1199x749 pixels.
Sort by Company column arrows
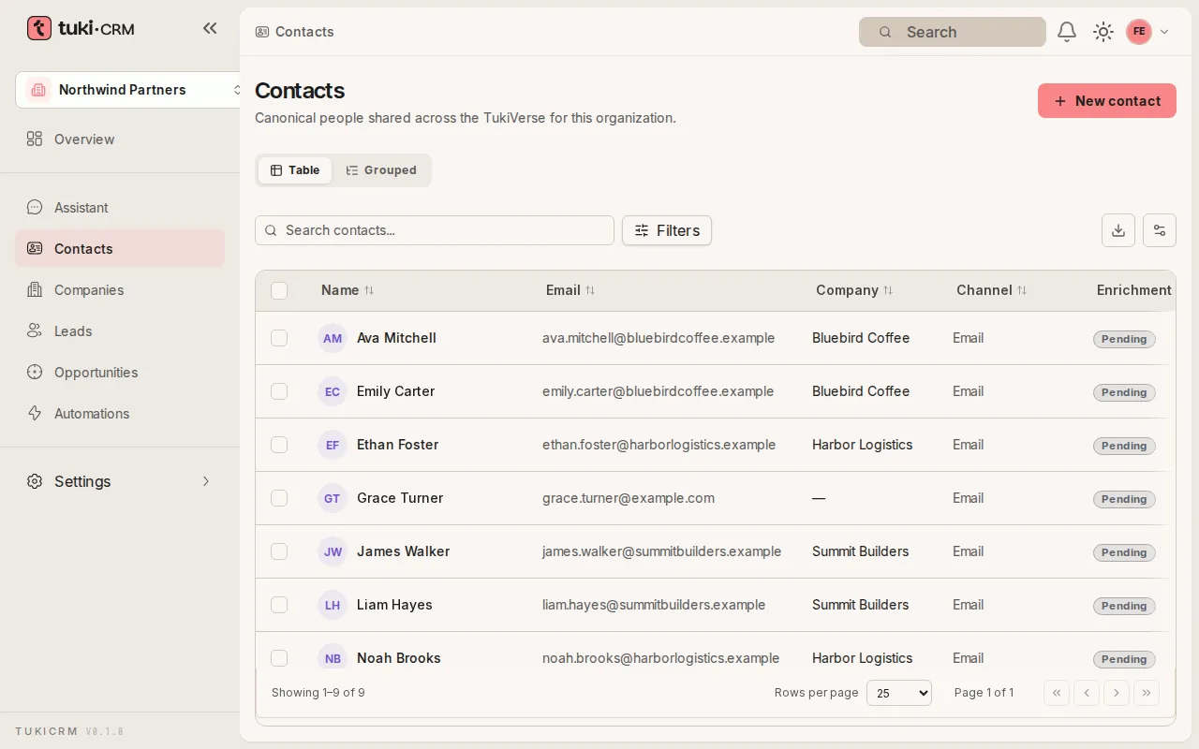888,290
